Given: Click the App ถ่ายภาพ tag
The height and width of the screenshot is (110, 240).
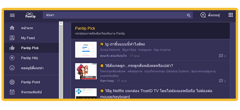Looking at the screenshot, I should pyautogui.click(x=162, y=50).
